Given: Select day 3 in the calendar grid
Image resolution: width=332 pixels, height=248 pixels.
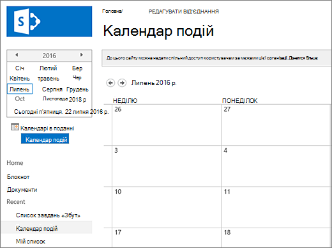Looking at the screenshot, I should point(116,150).
